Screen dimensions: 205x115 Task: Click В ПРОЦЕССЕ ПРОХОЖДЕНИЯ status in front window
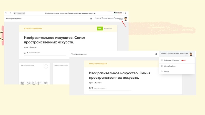(x=98, y=64)
